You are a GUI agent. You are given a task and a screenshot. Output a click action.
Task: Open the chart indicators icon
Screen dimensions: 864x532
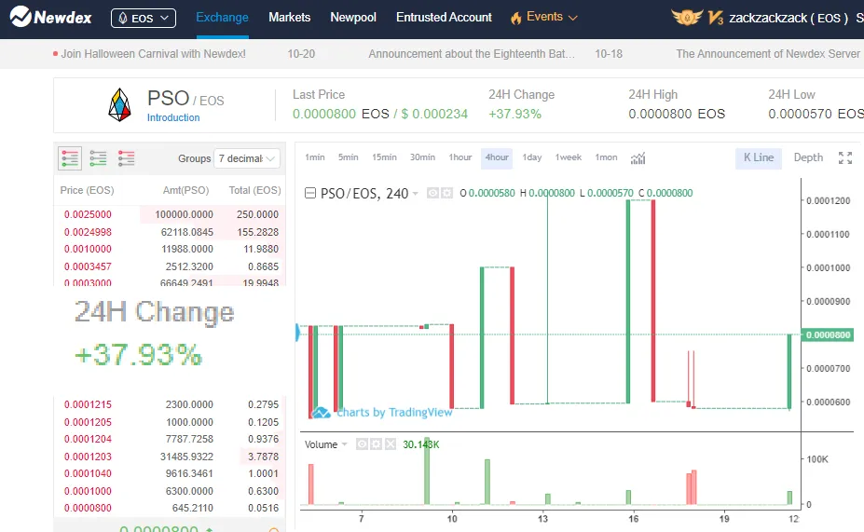[638, 158]
